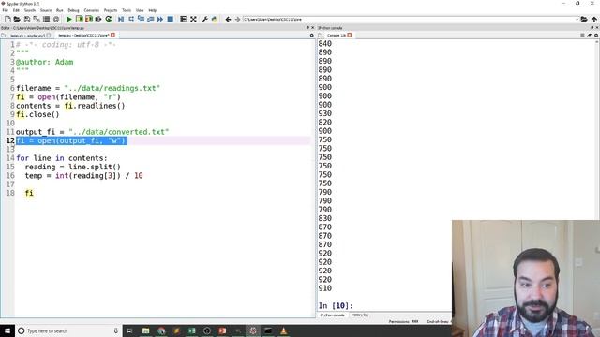Run cell and advance toolbar icon

pos(89,19)
